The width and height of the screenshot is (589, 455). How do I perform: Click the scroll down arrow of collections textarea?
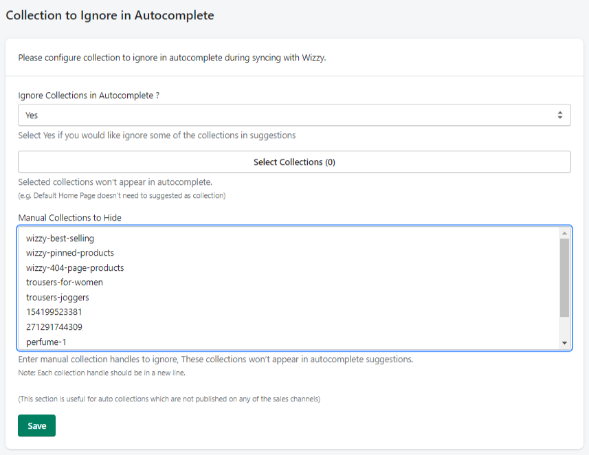point(564,343)
